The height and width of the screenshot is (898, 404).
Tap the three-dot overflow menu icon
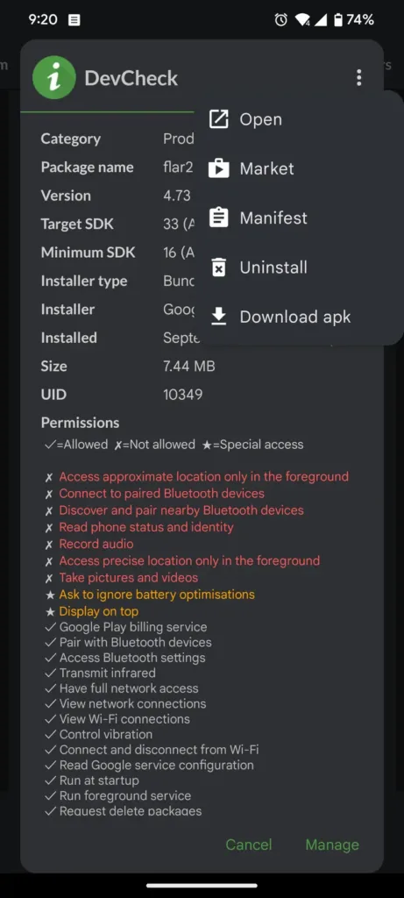click(358, 77)
